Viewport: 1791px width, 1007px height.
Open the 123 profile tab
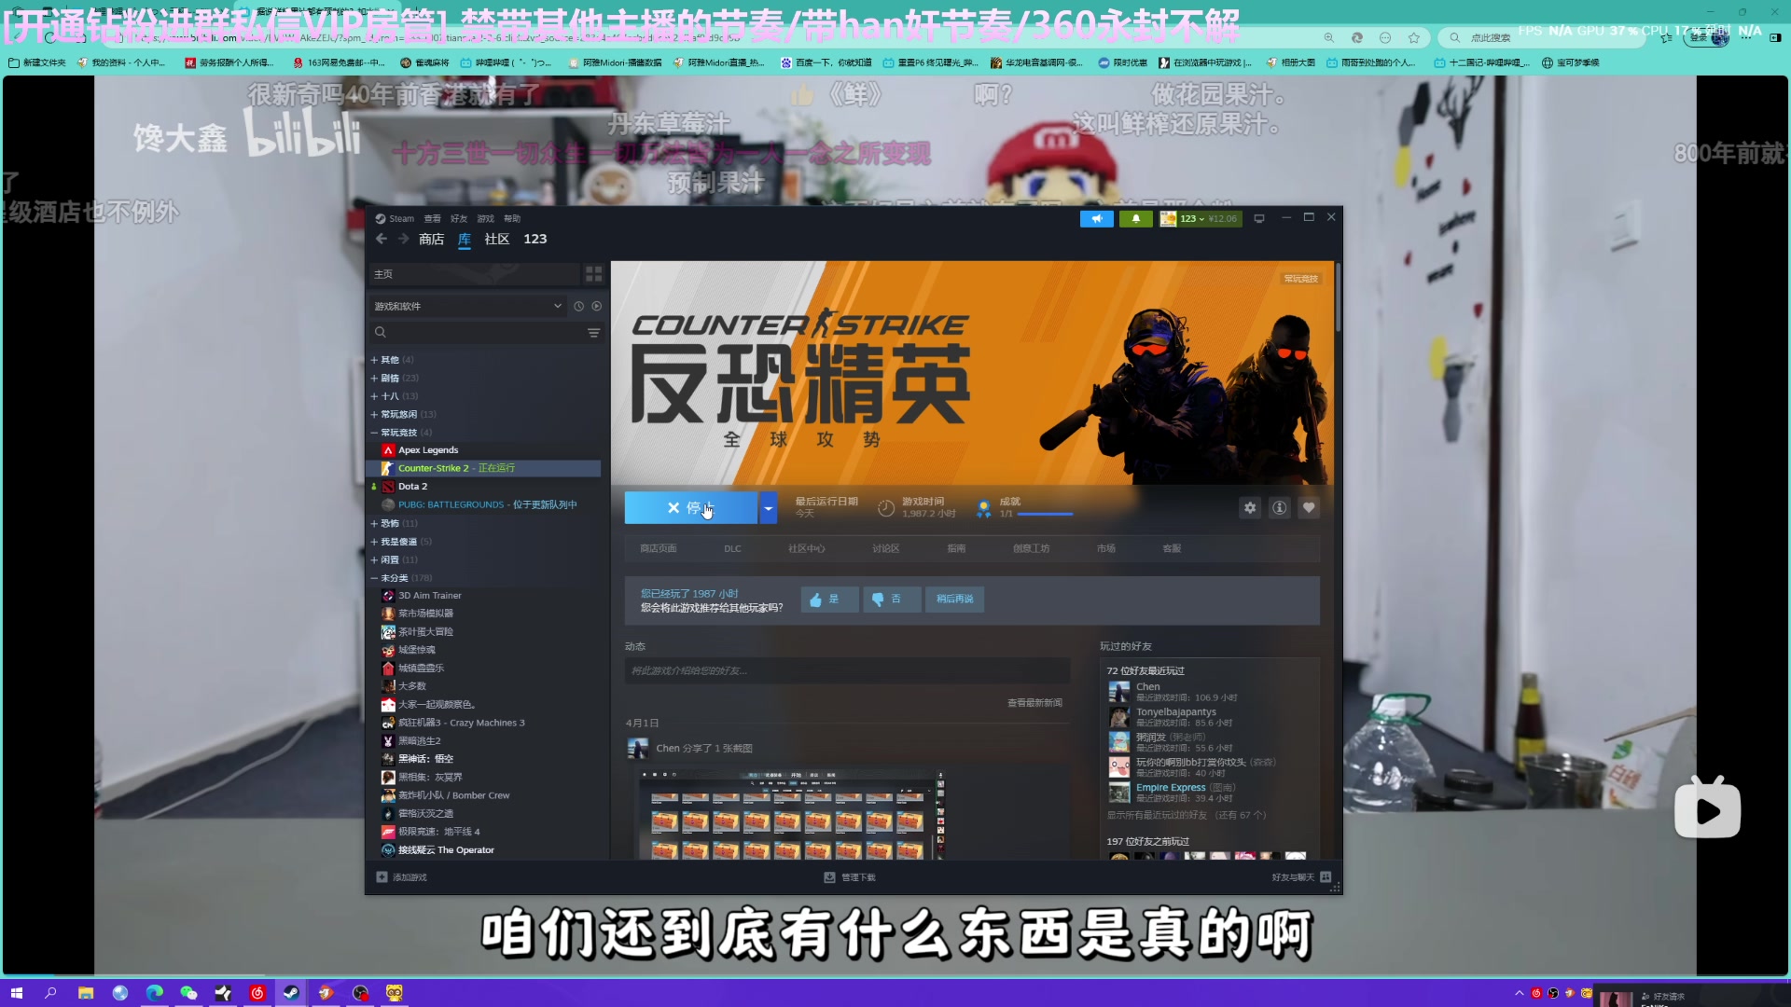point(535,239)
